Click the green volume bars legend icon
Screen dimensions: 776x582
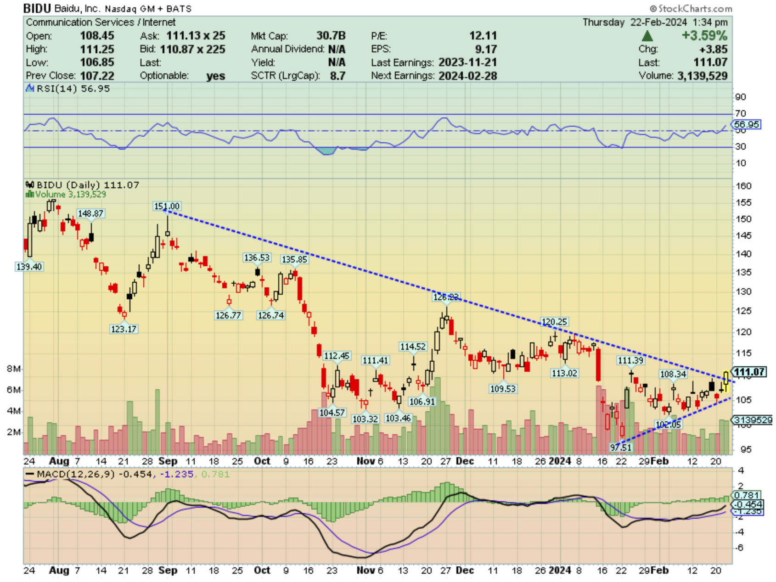[x=30, y=194]
